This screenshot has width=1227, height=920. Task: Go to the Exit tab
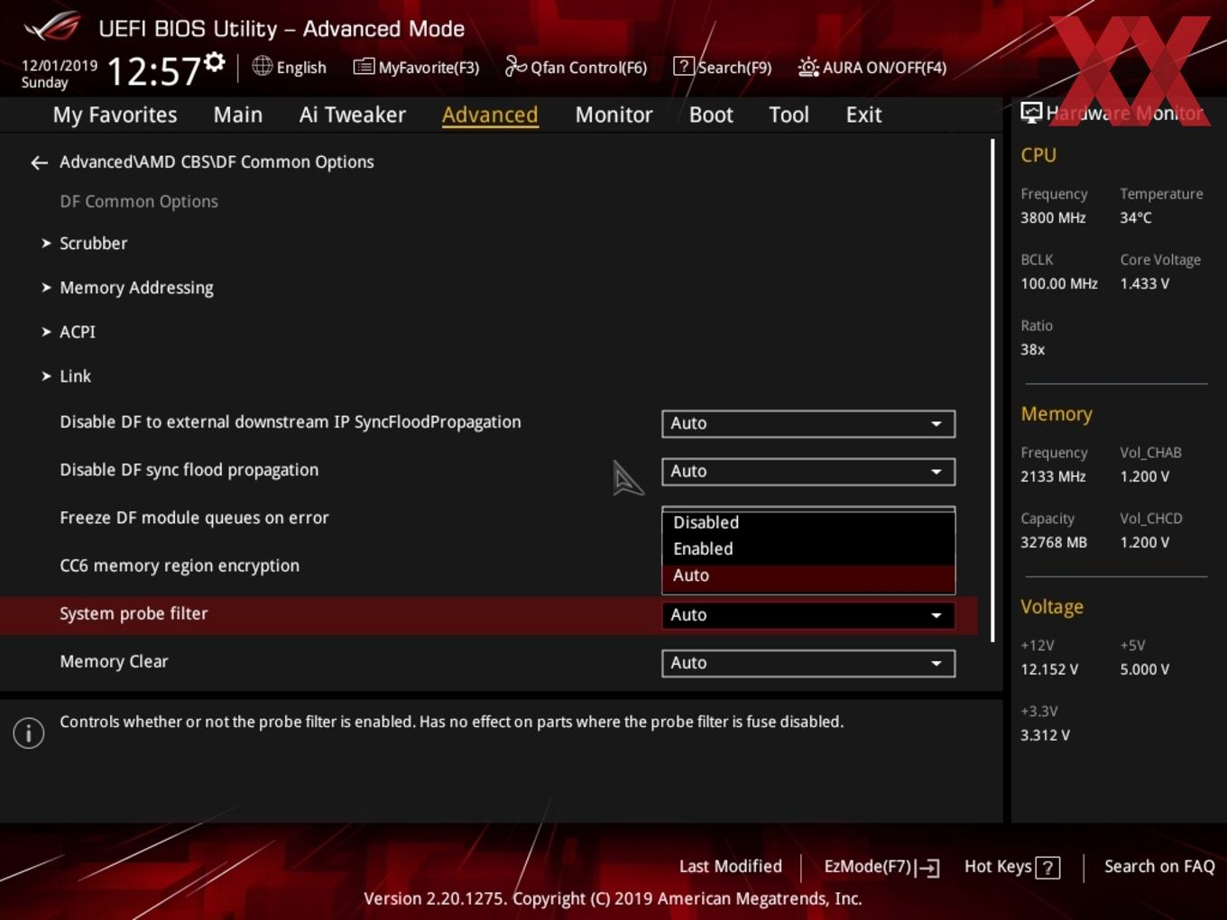[x=863, y=115]
